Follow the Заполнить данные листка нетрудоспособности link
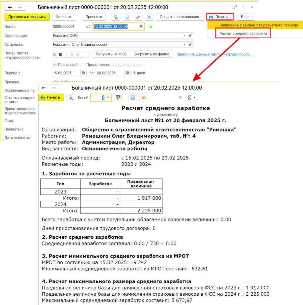 tap(214, 54)
